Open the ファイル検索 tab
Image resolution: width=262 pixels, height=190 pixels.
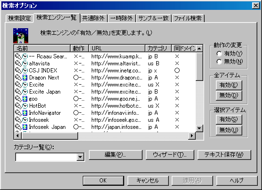coord(188,18)
